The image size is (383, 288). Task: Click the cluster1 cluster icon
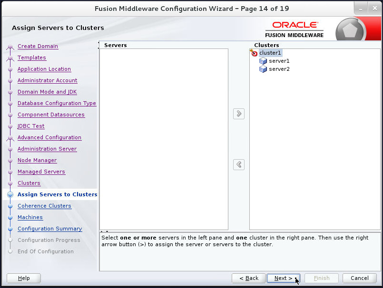254,53
